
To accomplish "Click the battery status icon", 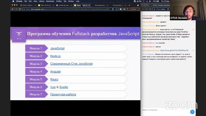I will [x=158, y=1].
